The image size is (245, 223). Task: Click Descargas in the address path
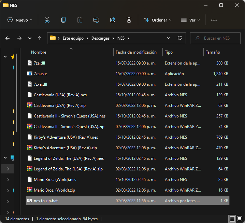[100, 38]
